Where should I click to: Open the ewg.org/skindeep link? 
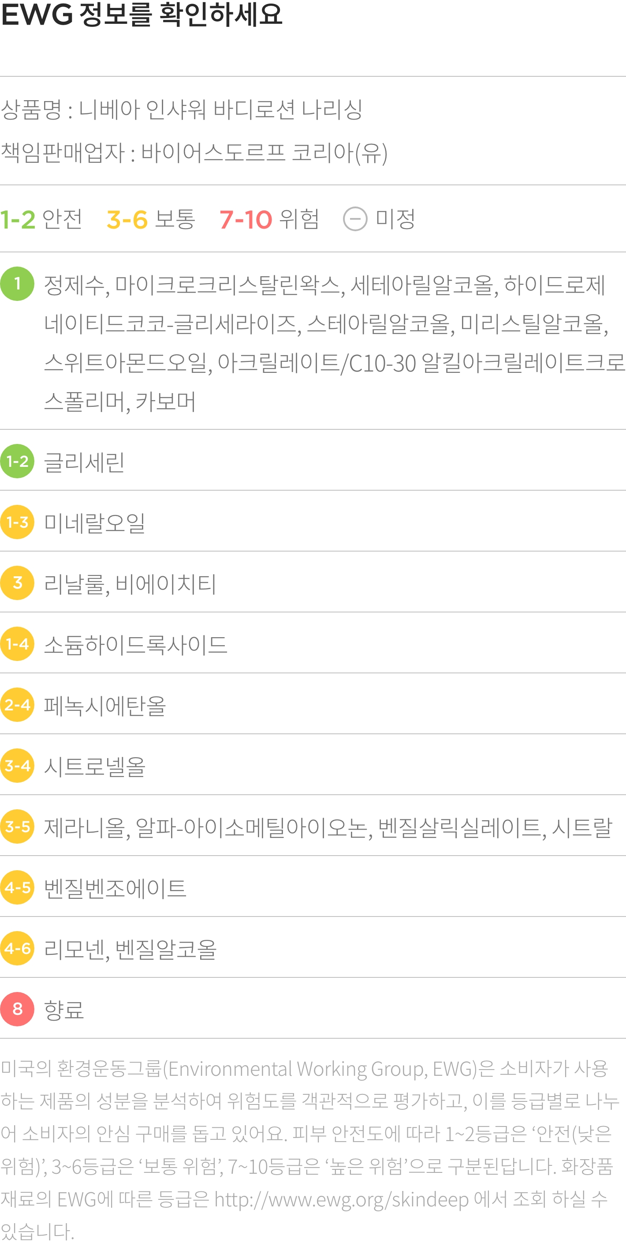coord(342,1199)
